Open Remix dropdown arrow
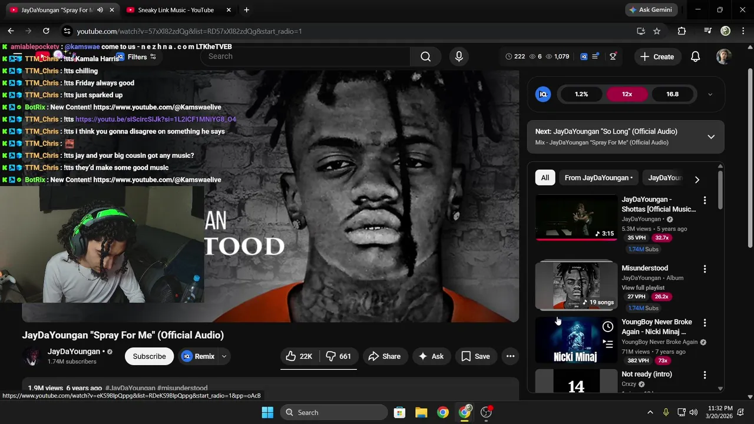The image size is (754, 424). 224,356
